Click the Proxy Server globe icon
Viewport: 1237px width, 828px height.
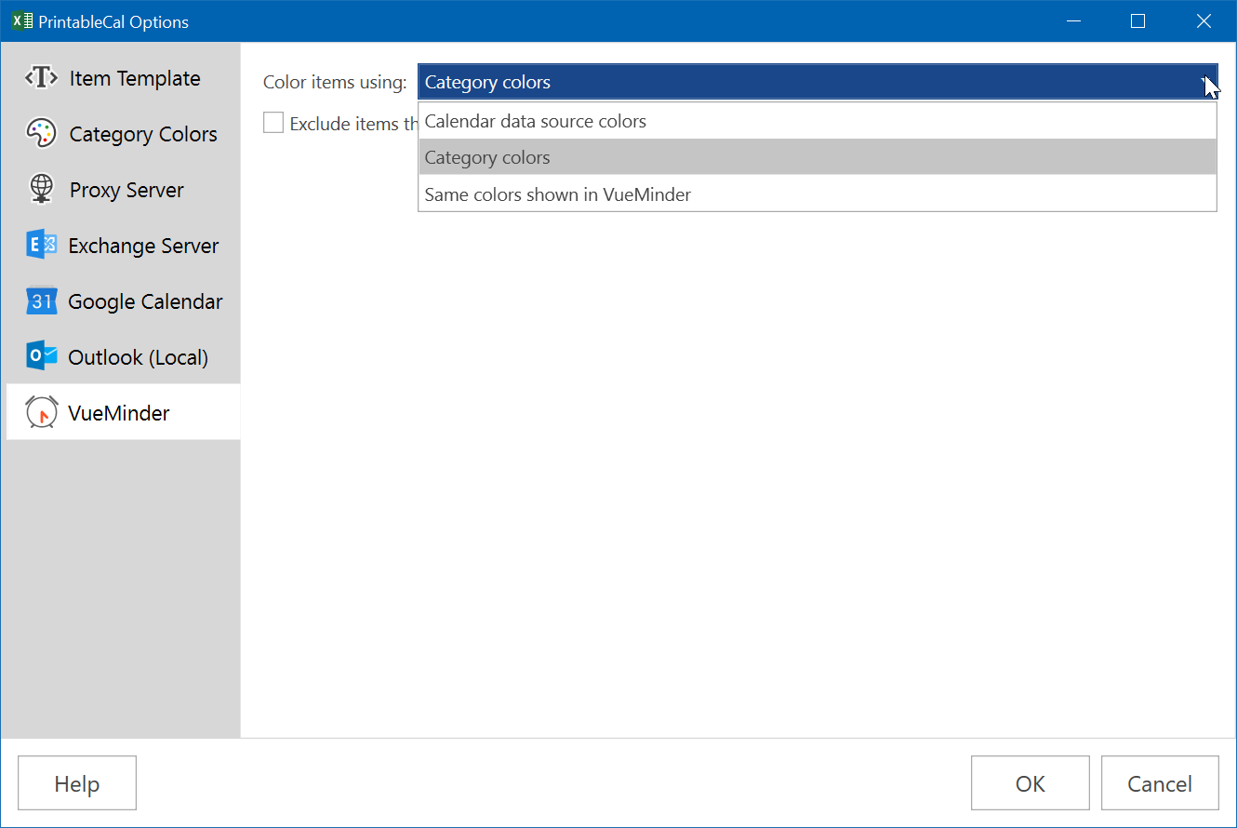[x=42, y=190]
